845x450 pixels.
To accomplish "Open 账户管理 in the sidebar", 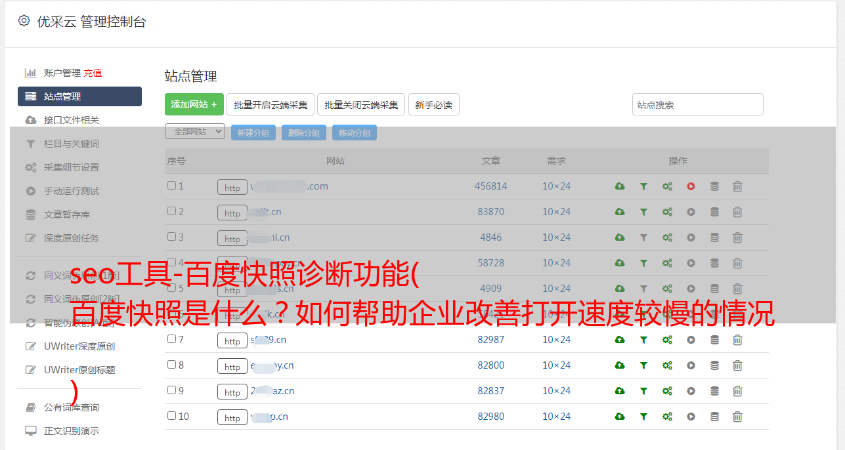I will [x=62, y=73].
